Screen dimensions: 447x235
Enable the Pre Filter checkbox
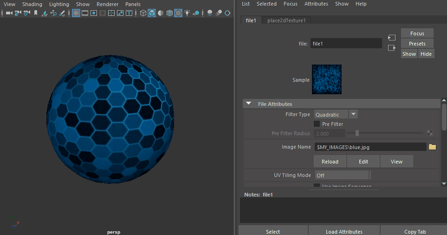[317, 124]
